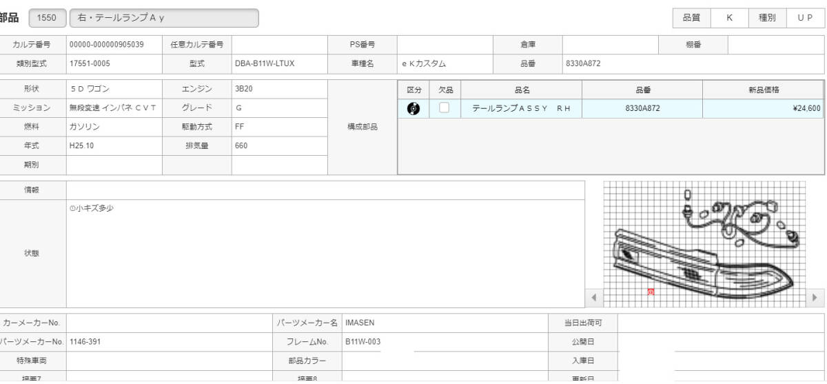This screenshot has width=827, height=384.
Task: Click the 欠品 column header
Action: point(445,90)
